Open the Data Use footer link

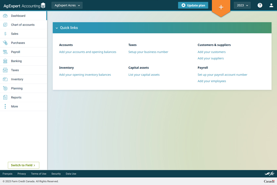[x=71, y=174]
